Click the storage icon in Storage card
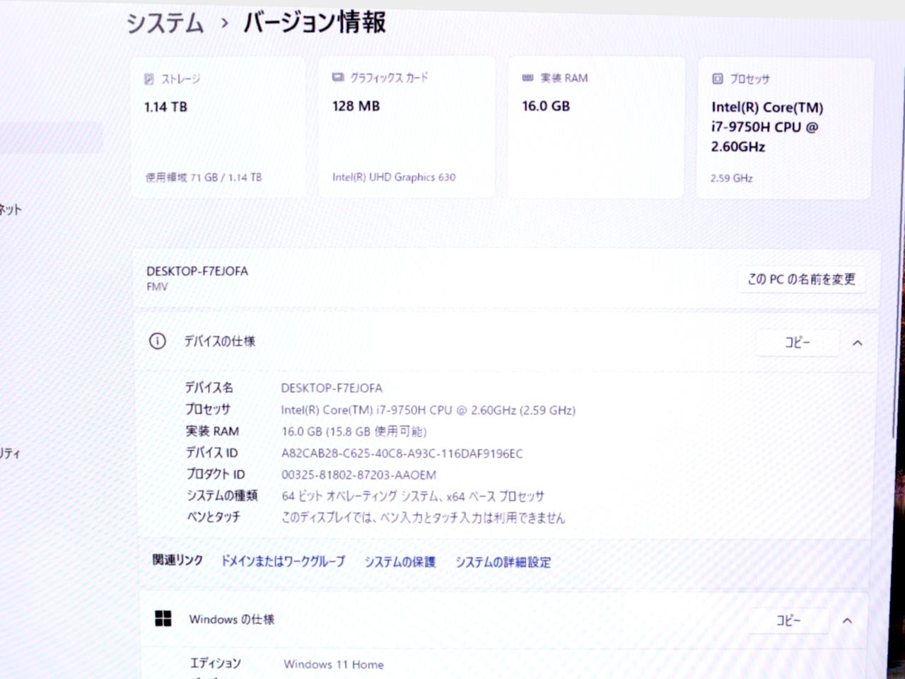Image resolution: width=905 pixels, height=679 pixels. pyautogui.click(x=149, y=79)
